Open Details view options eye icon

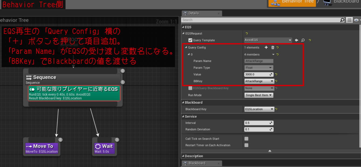point(356,20)
